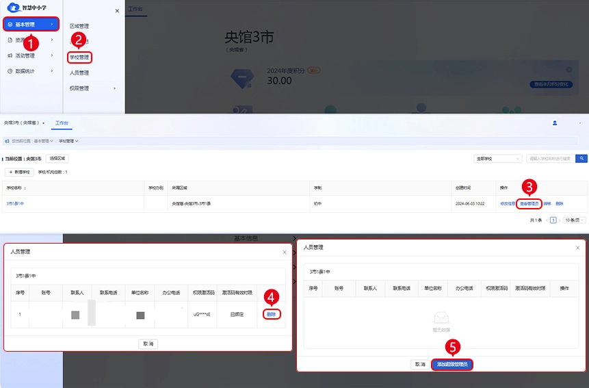Expand the 权限管理 submenu arrow

point(114,88)
